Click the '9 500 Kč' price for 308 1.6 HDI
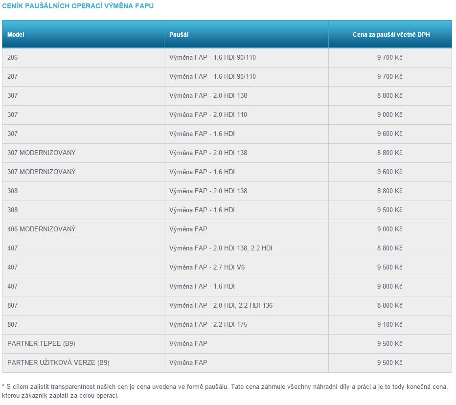 (389, 210)
